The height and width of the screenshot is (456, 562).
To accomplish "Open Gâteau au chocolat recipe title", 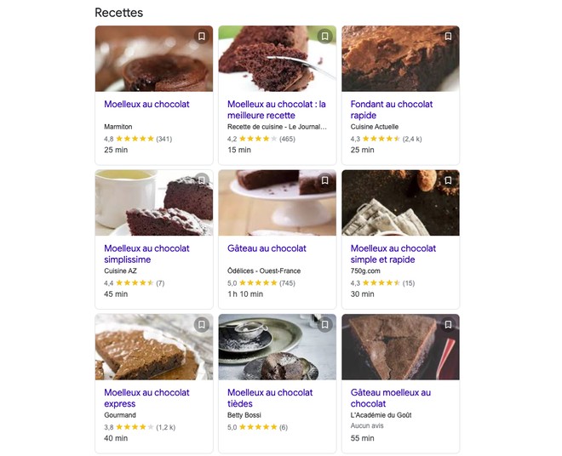I will pyautogui.click(x=267, y=248).
